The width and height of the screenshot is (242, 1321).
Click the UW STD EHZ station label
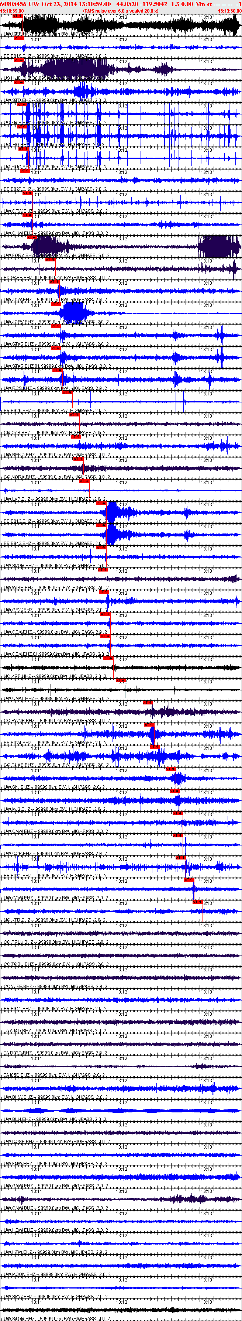tap(55, 100)
